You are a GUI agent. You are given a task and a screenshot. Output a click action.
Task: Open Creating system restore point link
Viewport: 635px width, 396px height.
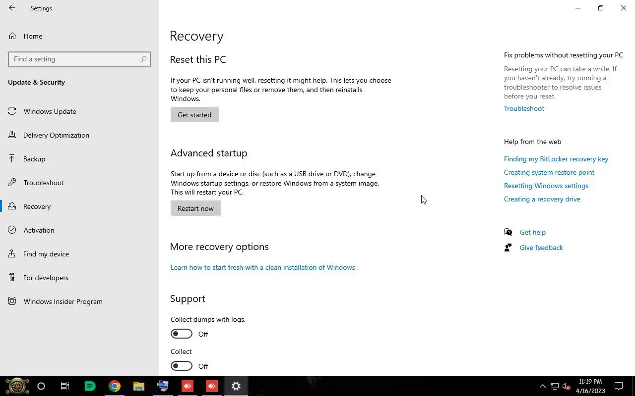click(549, 172)
